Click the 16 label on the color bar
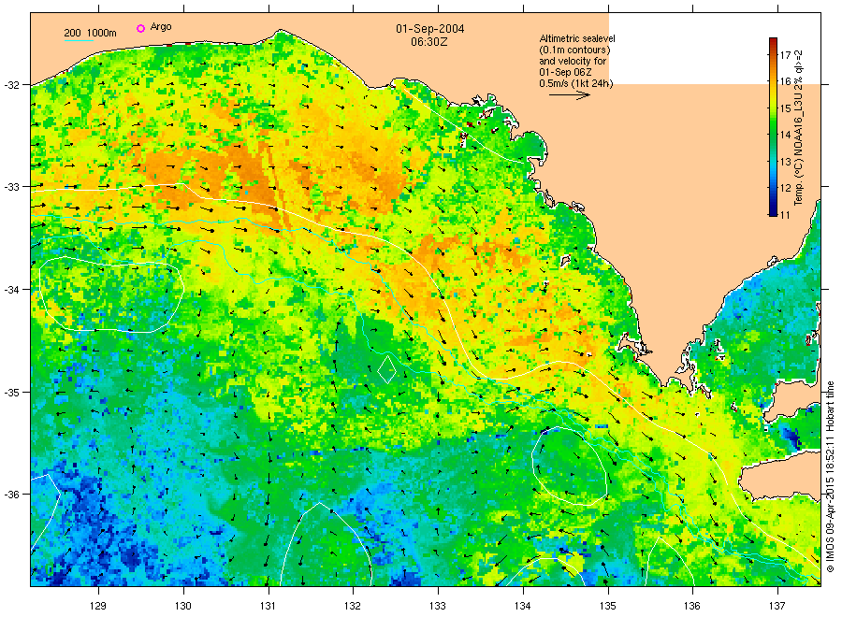842x617 pixels. (786, 81)
